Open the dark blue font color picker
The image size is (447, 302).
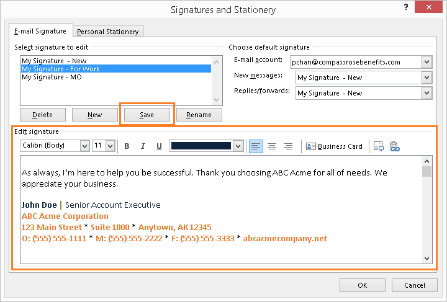[237, 146]
